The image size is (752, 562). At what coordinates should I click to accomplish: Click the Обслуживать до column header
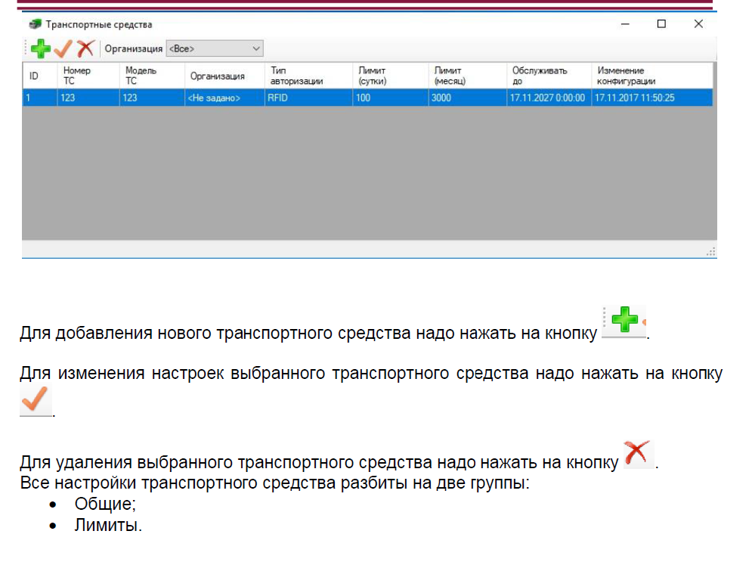tap(549, 76)
